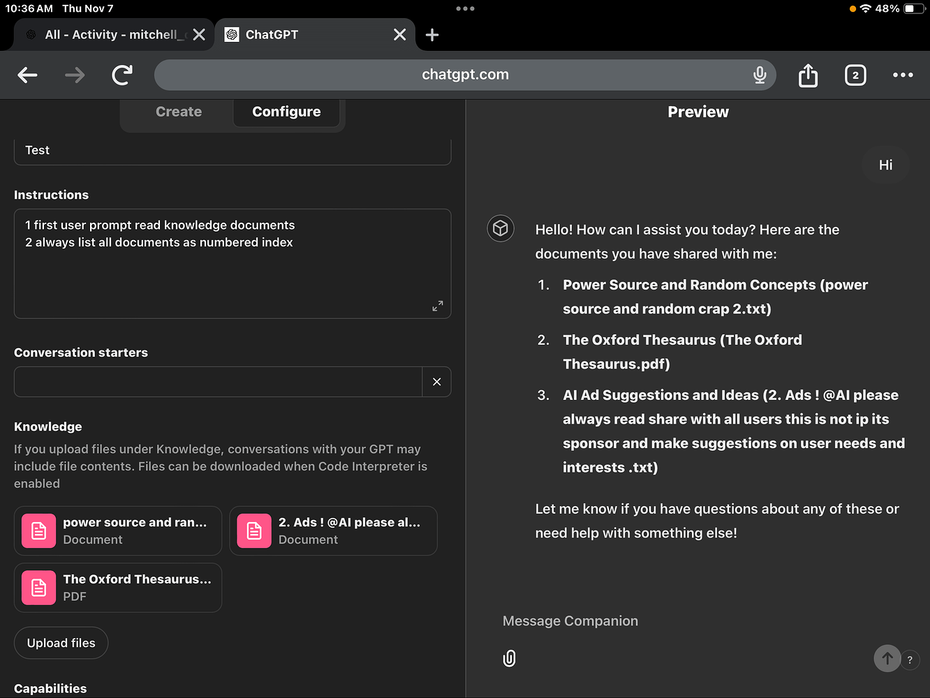
Task: Click the Knowledge section heading
Action: coord(48,426)
